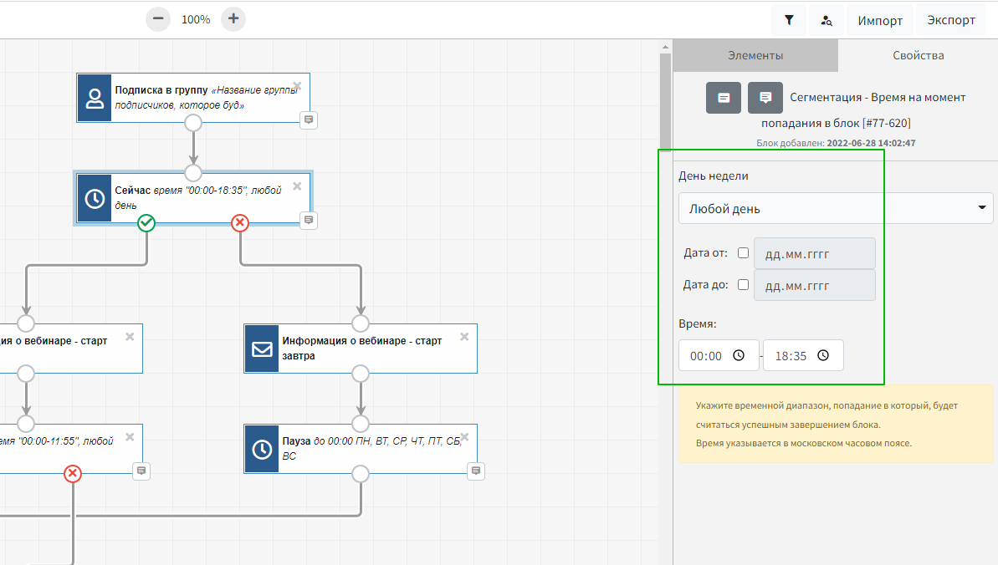Switch to the 'Элементы' tab
The height and width of the screenshot is (565, 998).
(x=755, y=56)
